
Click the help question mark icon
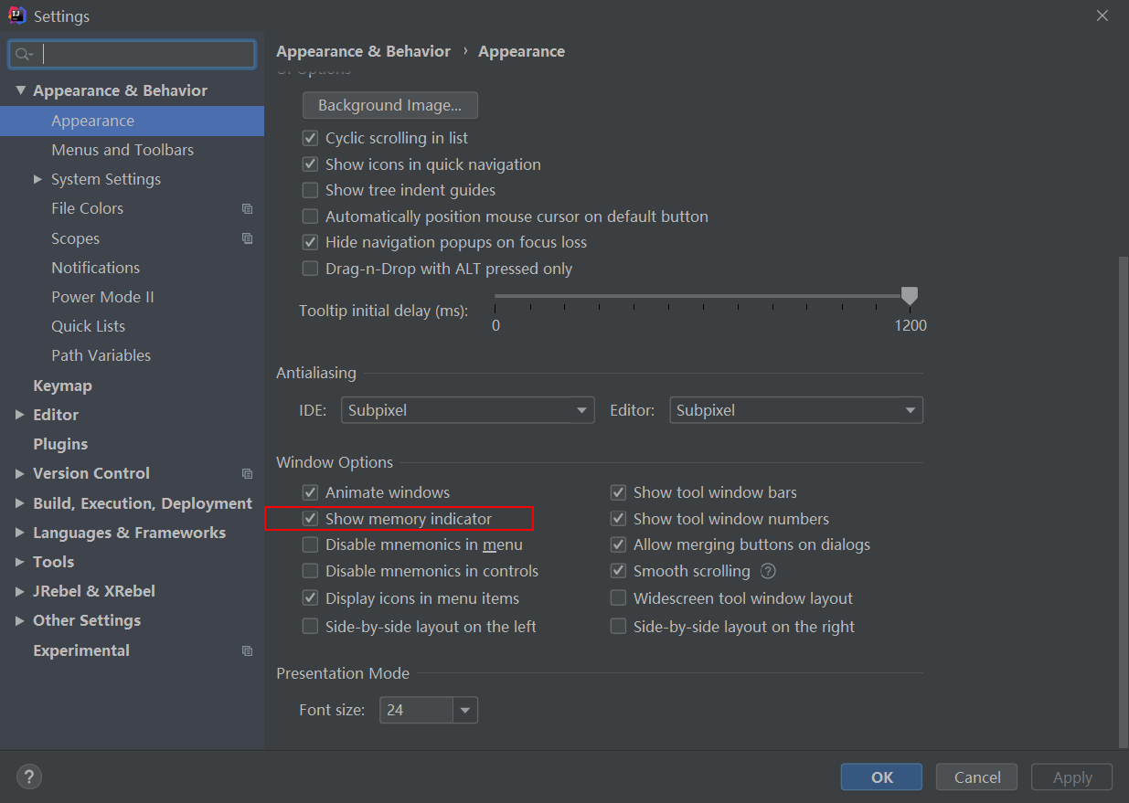tap(29, 777)
